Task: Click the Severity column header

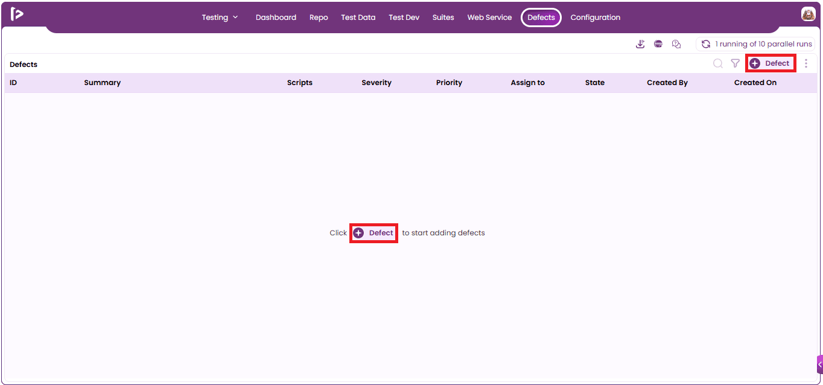Action: (377, 83)
